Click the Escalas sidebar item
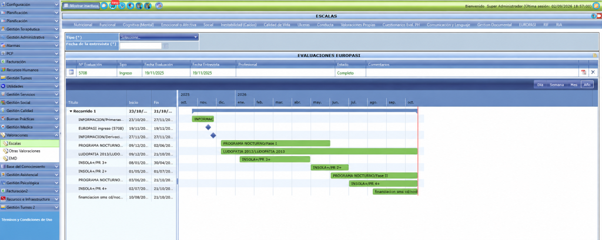602x240 pixels. pyautogui.click(x=30, y=143)
